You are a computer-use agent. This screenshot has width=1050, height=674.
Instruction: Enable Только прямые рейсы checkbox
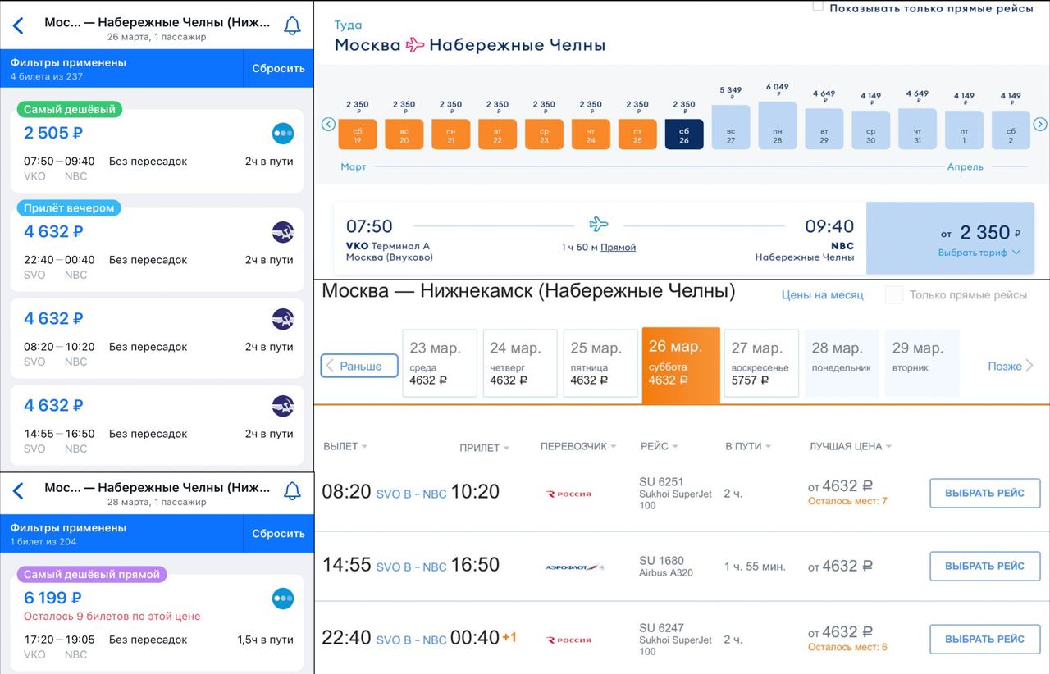(894, 295)
